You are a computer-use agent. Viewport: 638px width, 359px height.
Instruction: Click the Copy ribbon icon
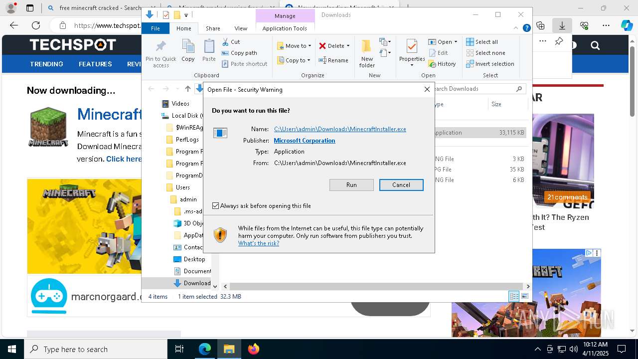(188, 51)
